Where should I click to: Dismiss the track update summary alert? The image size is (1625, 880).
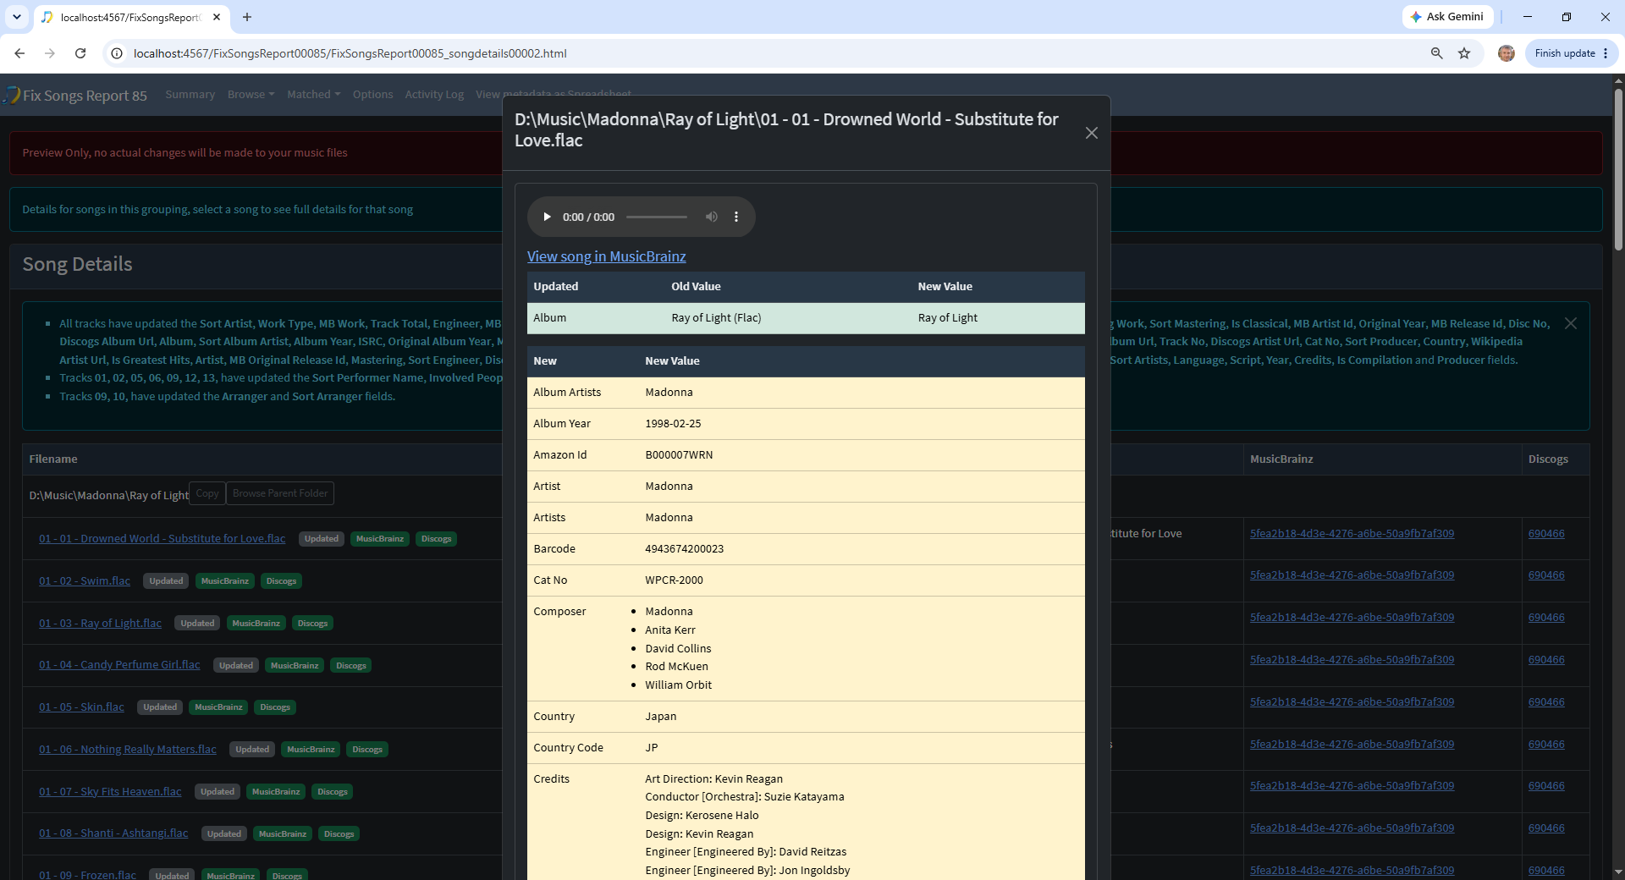coord(1571,323)
